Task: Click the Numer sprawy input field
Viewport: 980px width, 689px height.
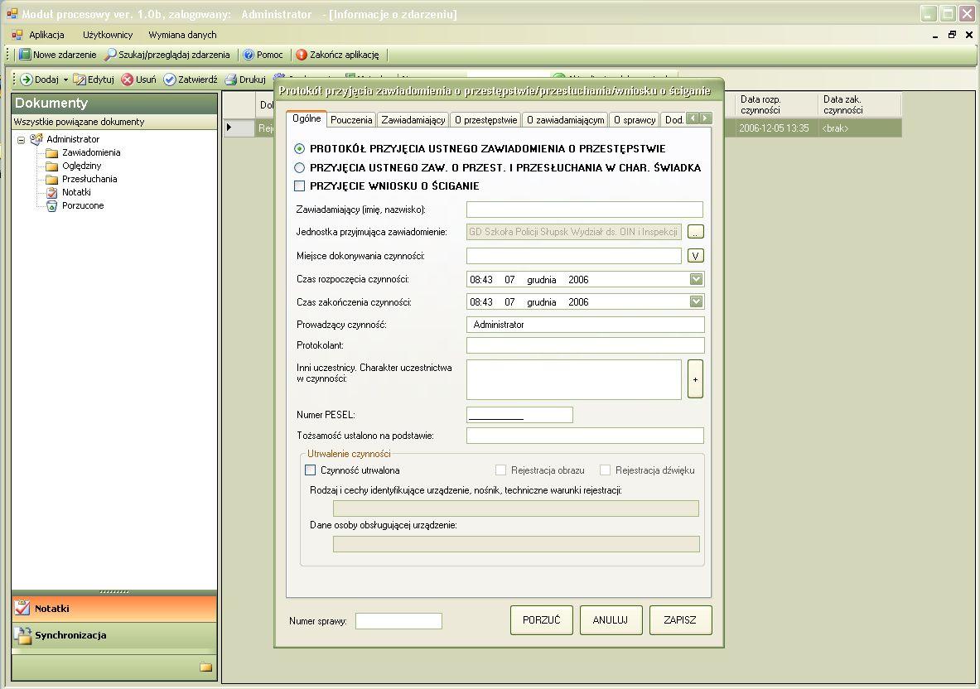Action: click(398, 621)
